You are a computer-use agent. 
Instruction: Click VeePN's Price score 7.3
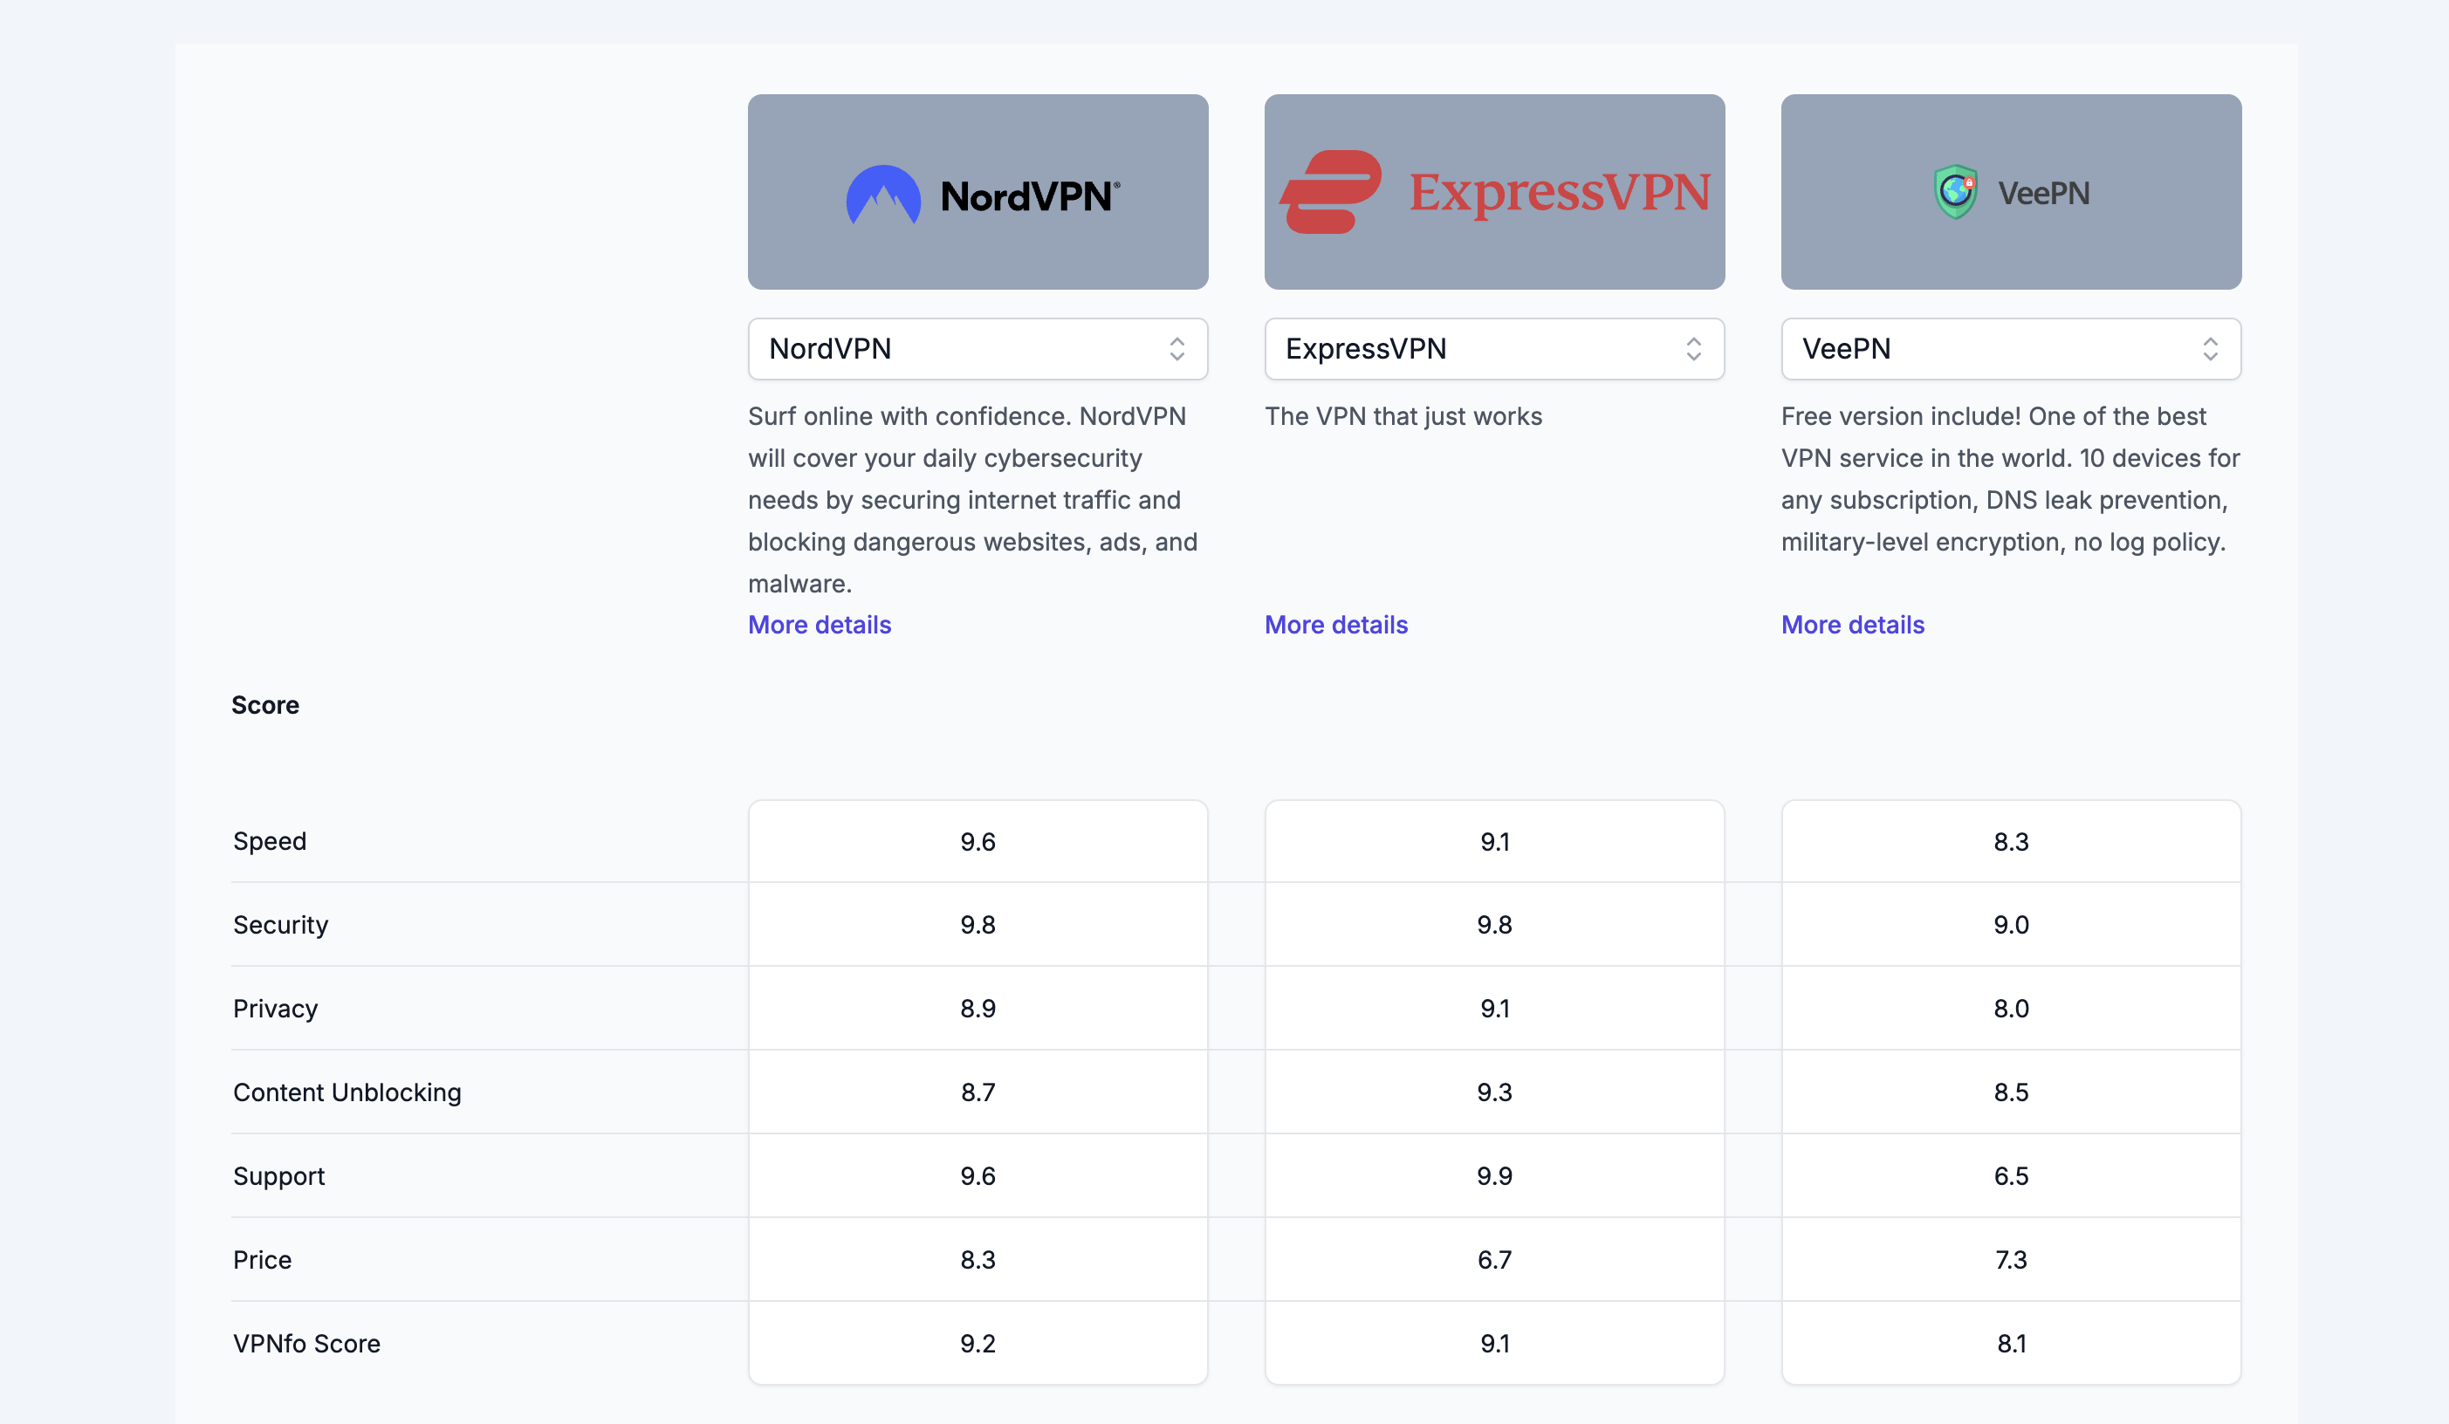2011,1260
